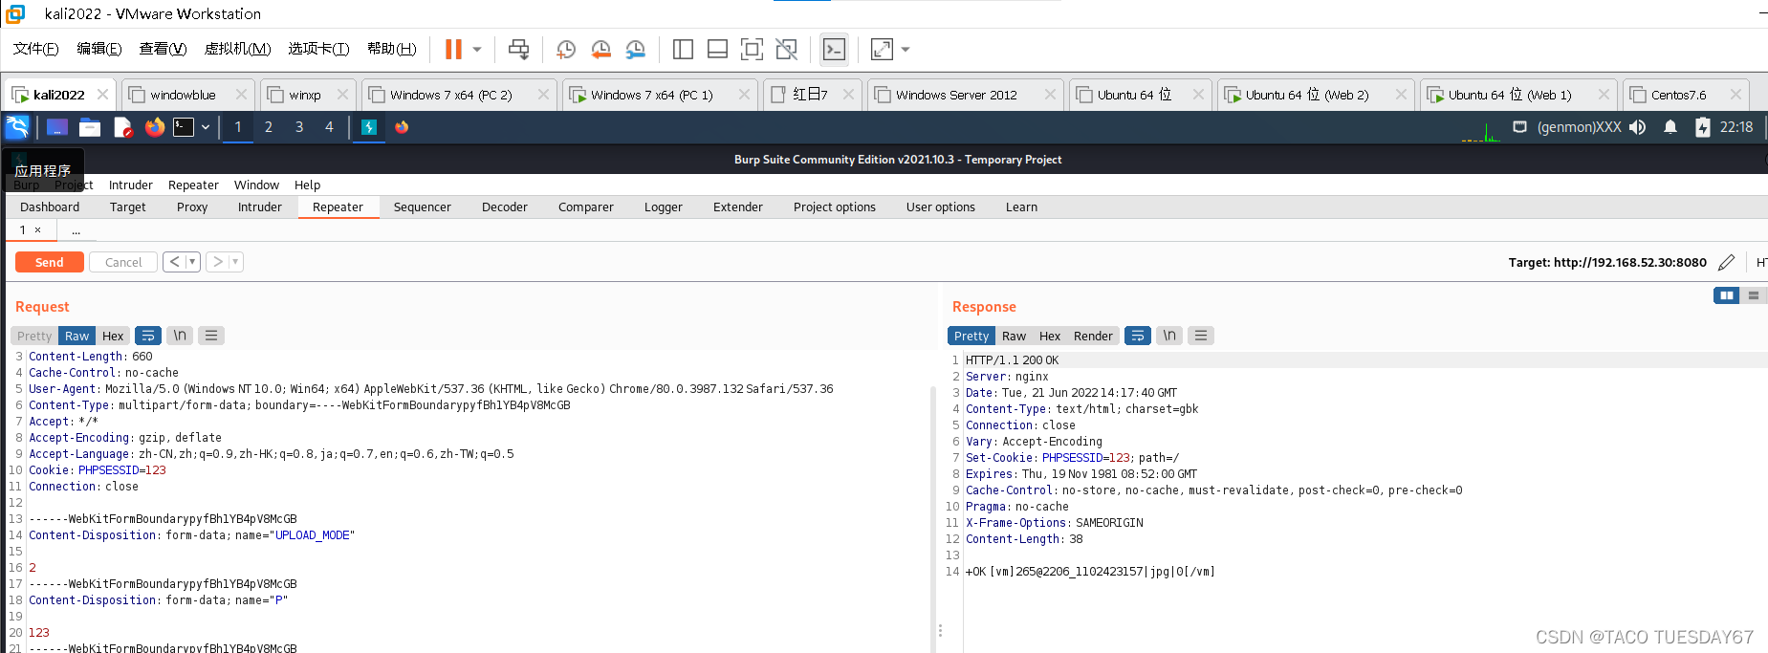Select the Raw view in the Request panel
This screenshot has height=653, width=1768.
click(77, 337)
